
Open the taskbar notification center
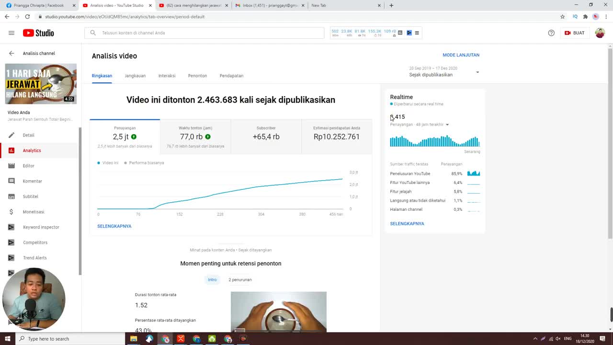pyautogui.click(x=602, y=339)
